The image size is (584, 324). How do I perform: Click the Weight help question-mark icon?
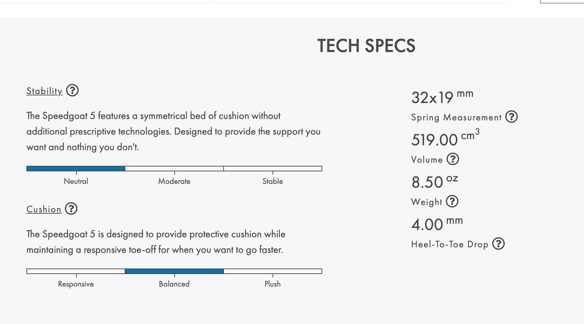tap(452, 202)
